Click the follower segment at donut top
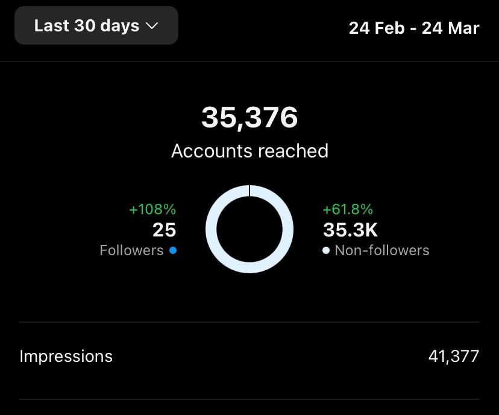Screen dimensions: 499x415 pyautogui.click(x=249, y=191)
